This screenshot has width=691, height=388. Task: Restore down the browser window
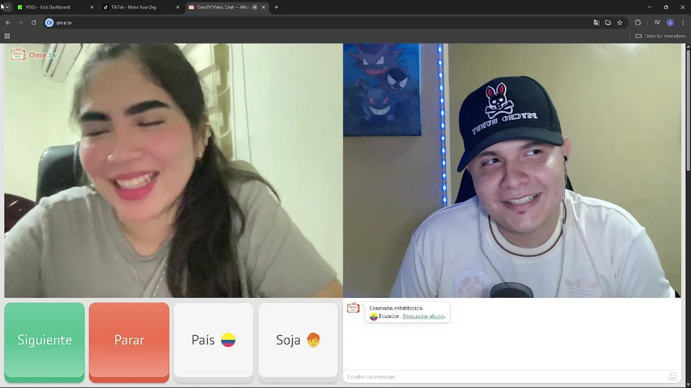[666, 7]
